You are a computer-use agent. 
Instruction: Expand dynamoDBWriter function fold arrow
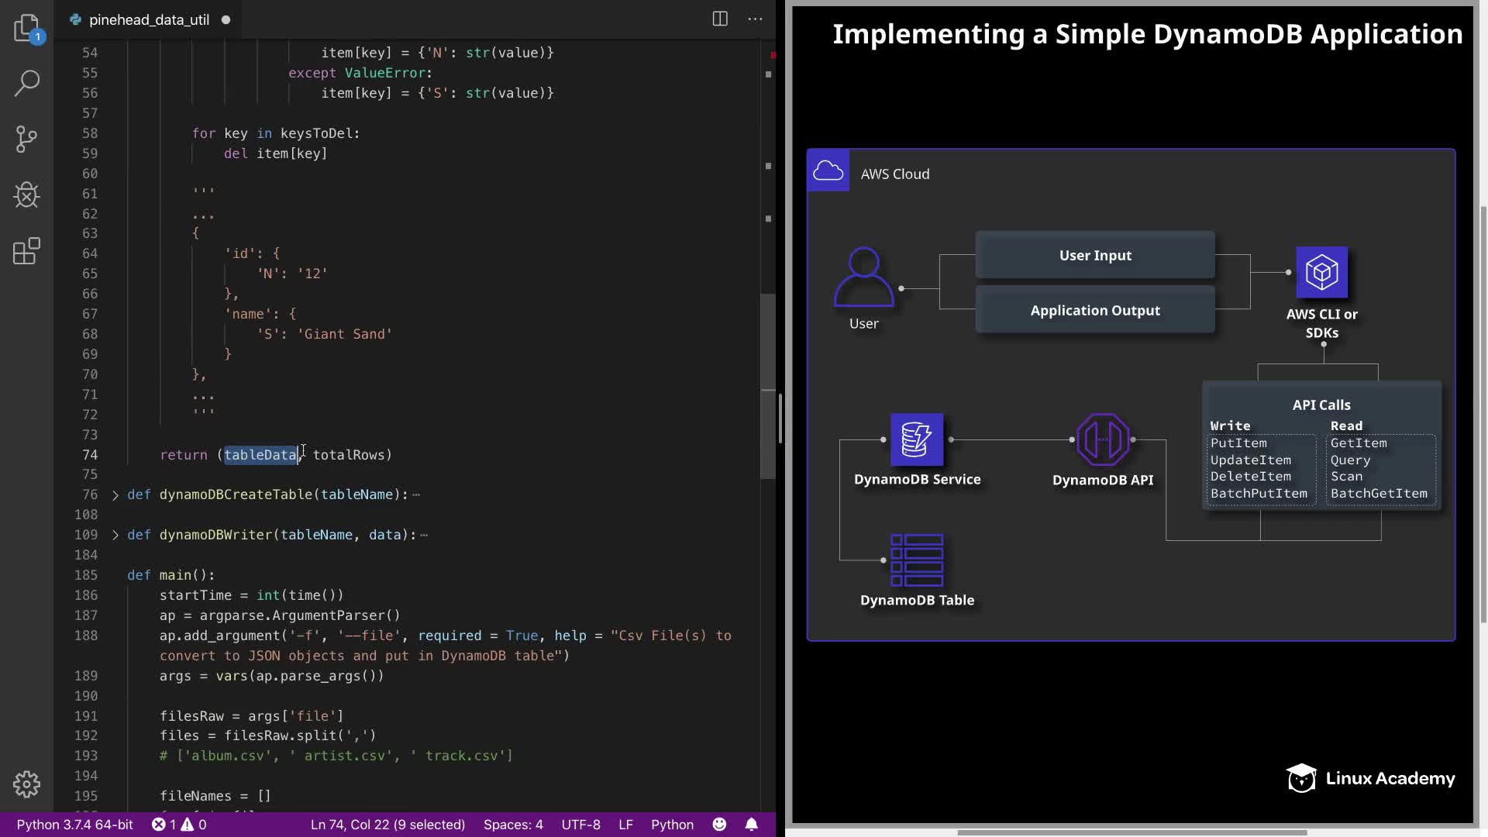click(115, 536)
